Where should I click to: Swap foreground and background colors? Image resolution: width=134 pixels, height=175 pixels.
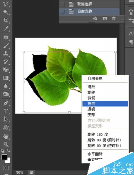(8, 151)
